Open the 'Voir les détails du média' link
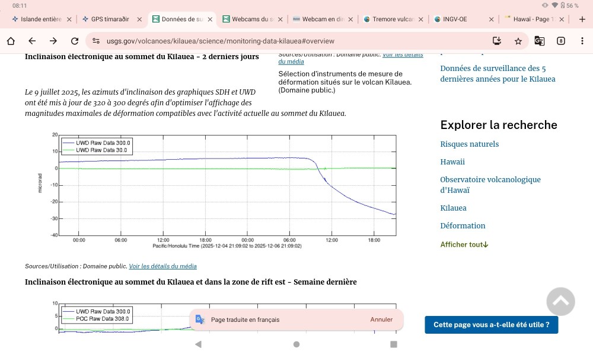The height and width of the screenshot is (355, 593). point(162,266)
